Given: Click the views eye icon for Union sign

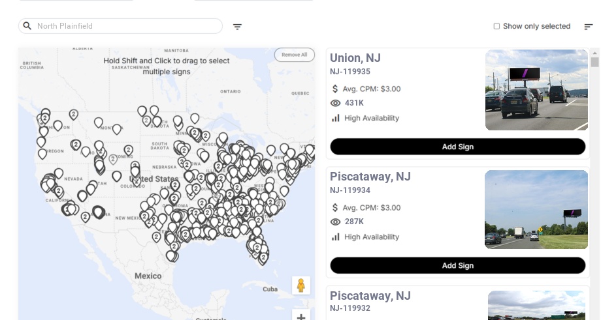Looking at the screenshot, I should click(x=336, y=103).
